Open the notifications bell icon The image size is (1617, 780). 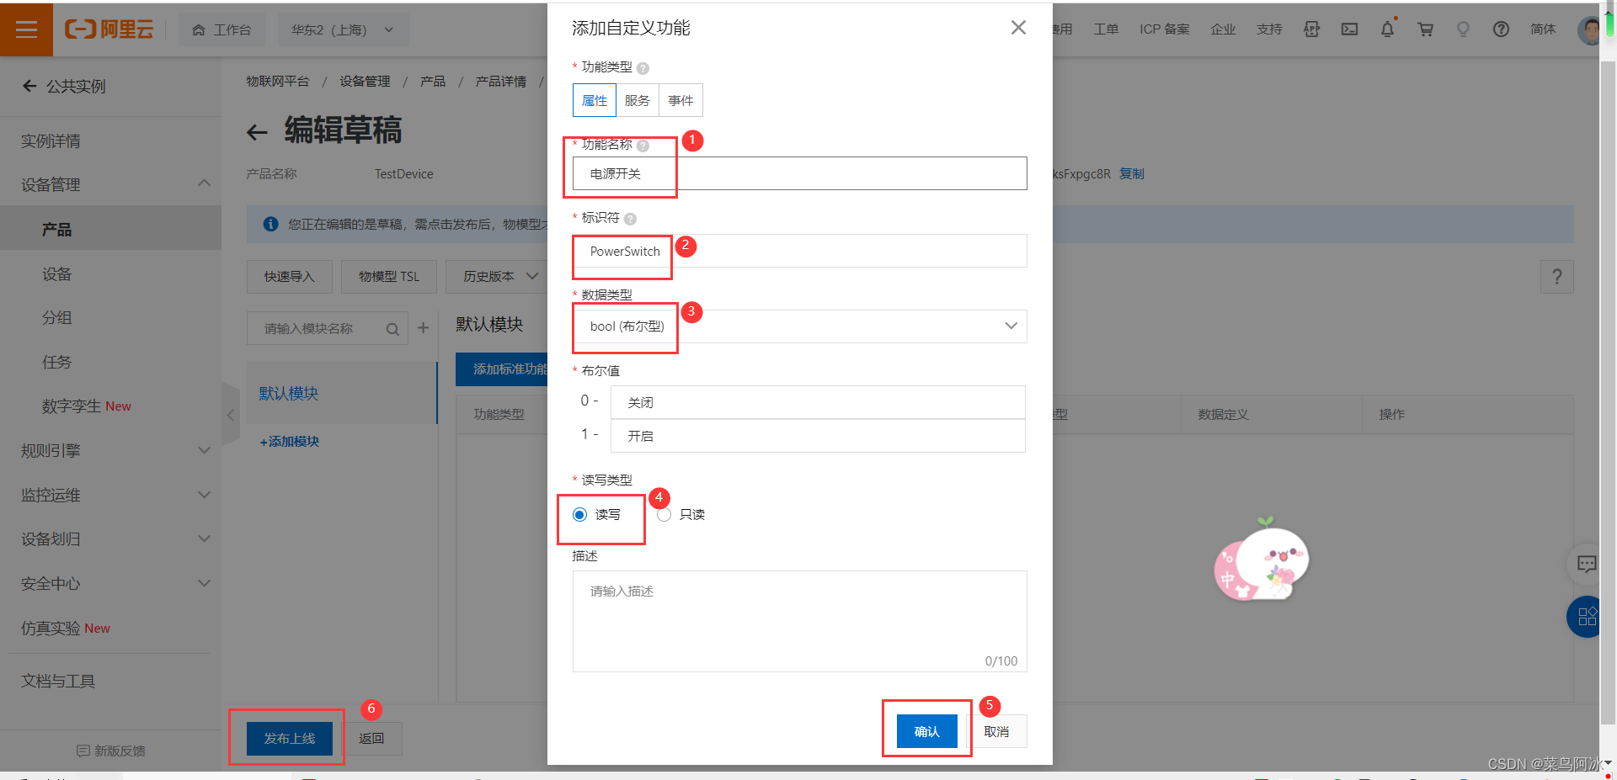(1387, 29)
